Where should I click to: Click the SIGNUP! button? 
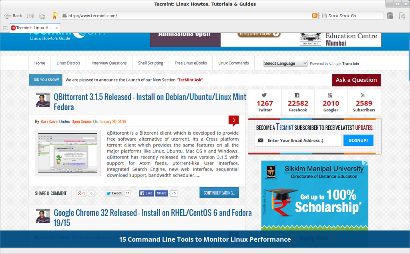pos(358,140)
